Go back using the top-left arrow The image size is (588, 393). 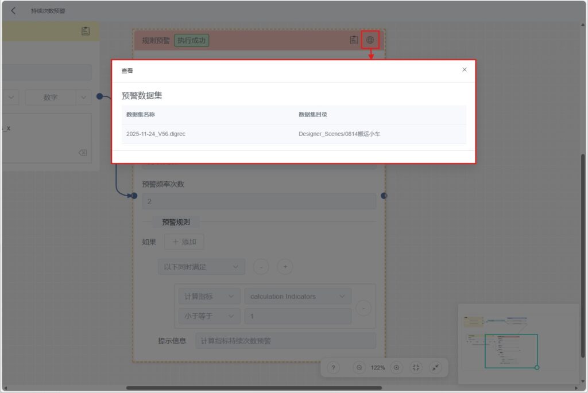(13, 11)
